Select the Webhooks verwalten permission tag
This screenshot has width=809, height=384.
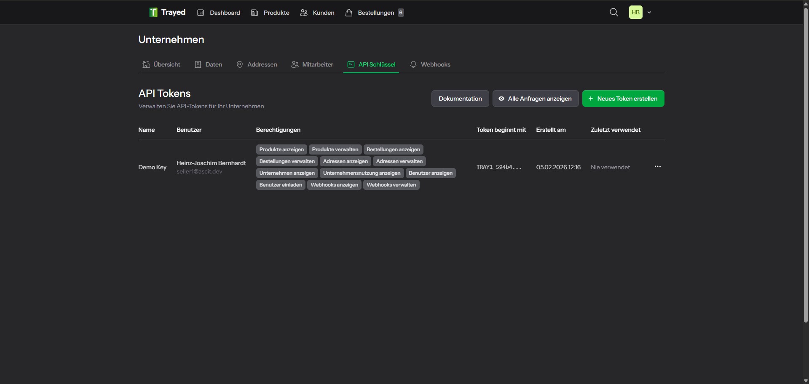point(391,184)
